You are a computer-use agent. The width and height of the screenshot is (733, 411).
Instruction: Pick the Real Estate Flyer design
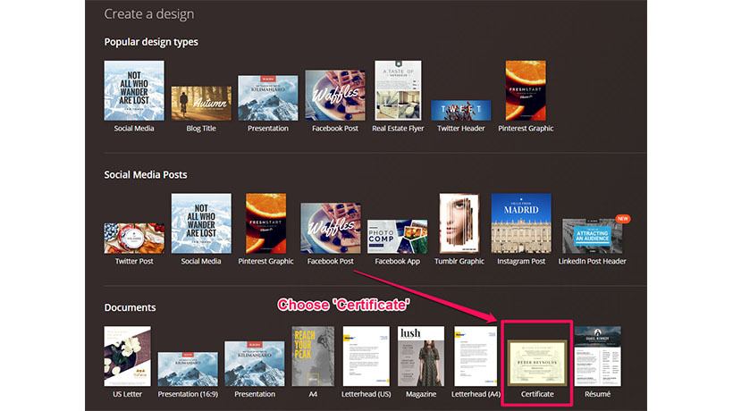coord(398,90)
